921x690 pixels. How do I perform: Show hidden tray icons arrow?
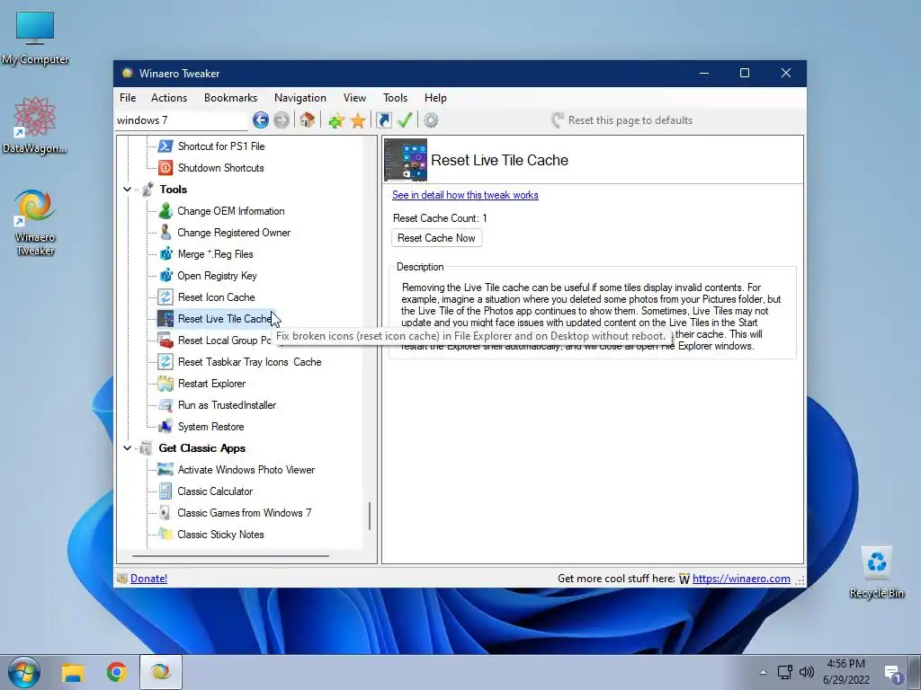[763, 672]
